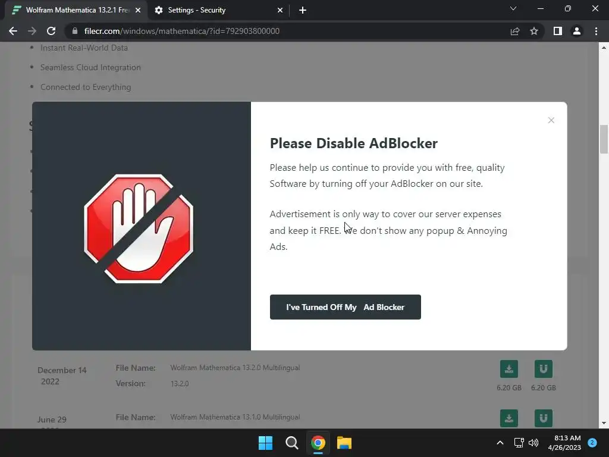This screenshot has width=609, height=457.
Task: Open File Explorer from taskbar
Action: click(344, 443)
